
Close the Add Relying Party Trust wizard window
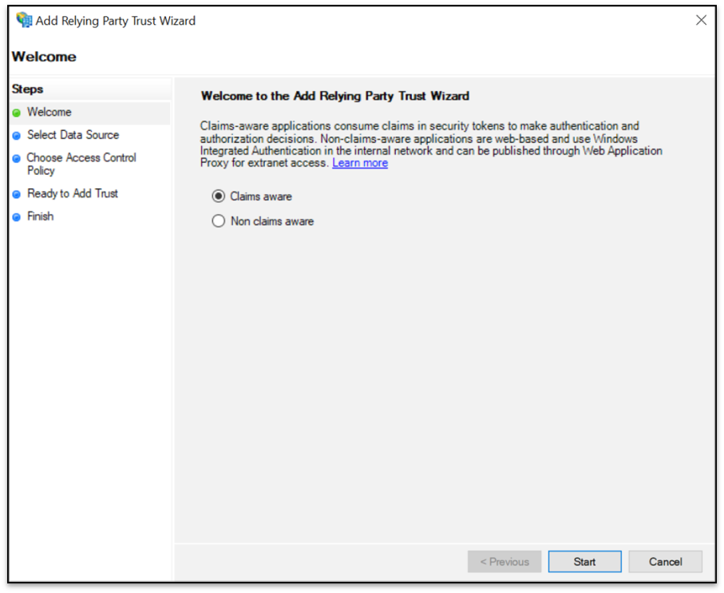coord(701,20)
